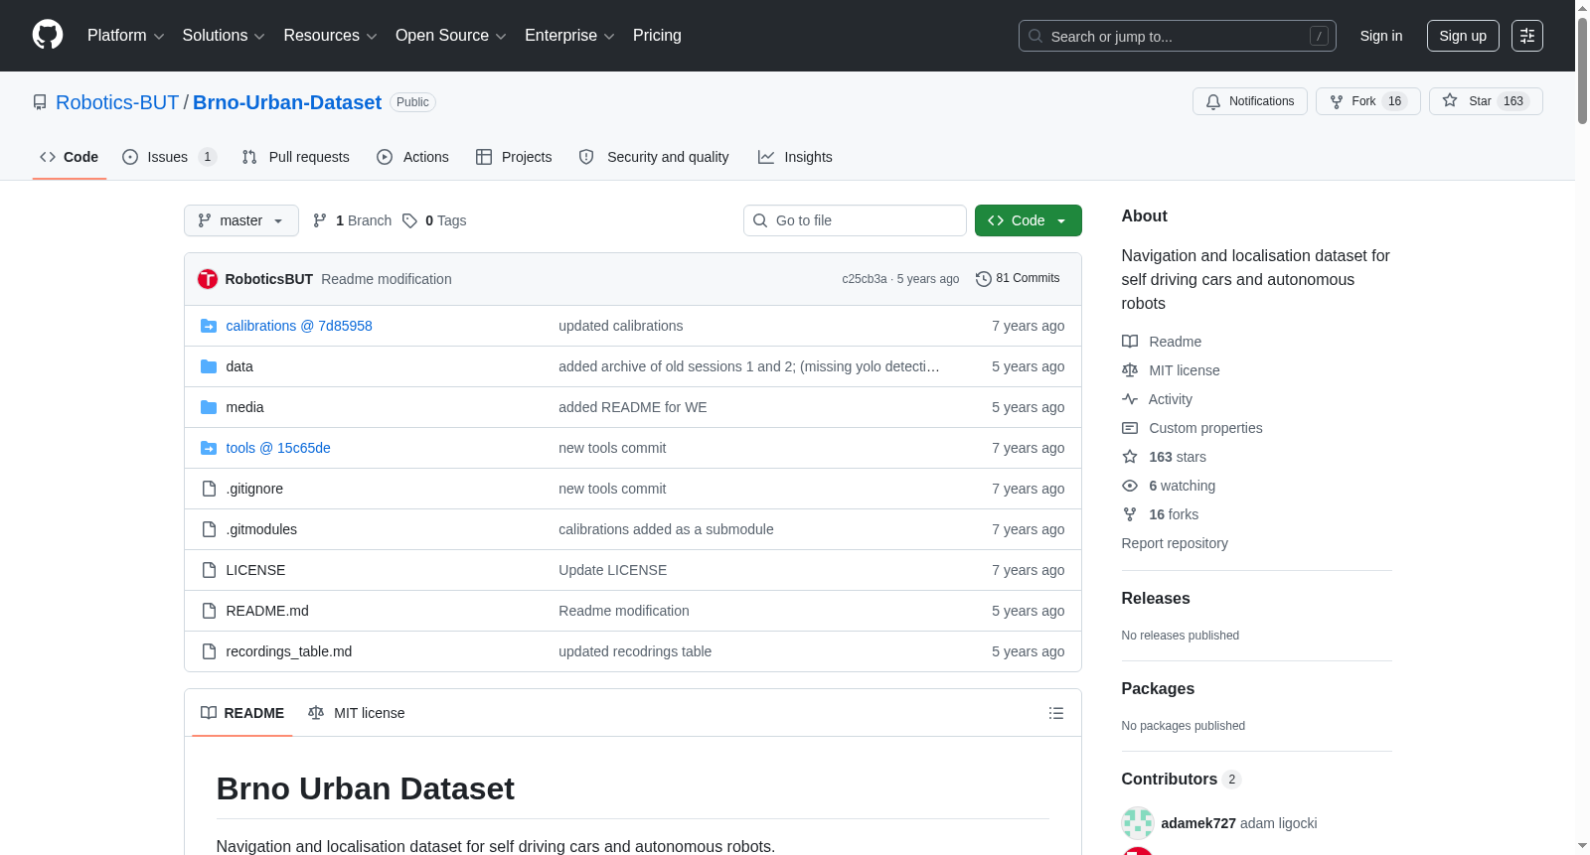The width and height of the screenshot is (1590, 855).
Task: Click the c25cb3a commit hash
Action: tap(865, 279)
